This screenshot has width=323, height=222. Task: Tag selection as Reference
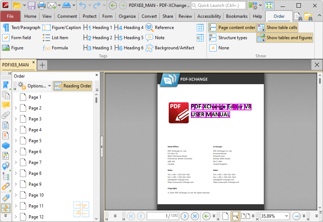[x=160, y=28]
